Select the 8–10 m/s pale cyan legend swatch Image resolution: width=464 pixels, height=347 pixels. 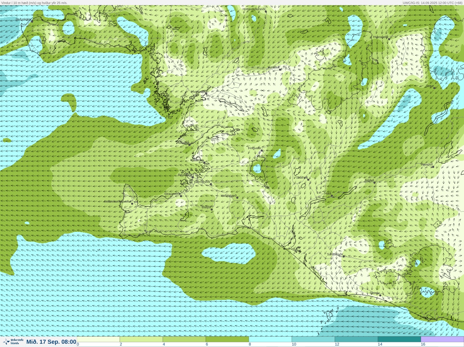(270, 339)
